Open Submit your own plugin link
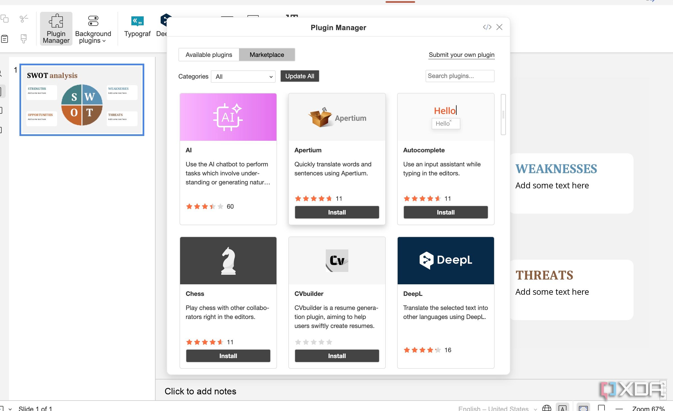 pos(461,55)
